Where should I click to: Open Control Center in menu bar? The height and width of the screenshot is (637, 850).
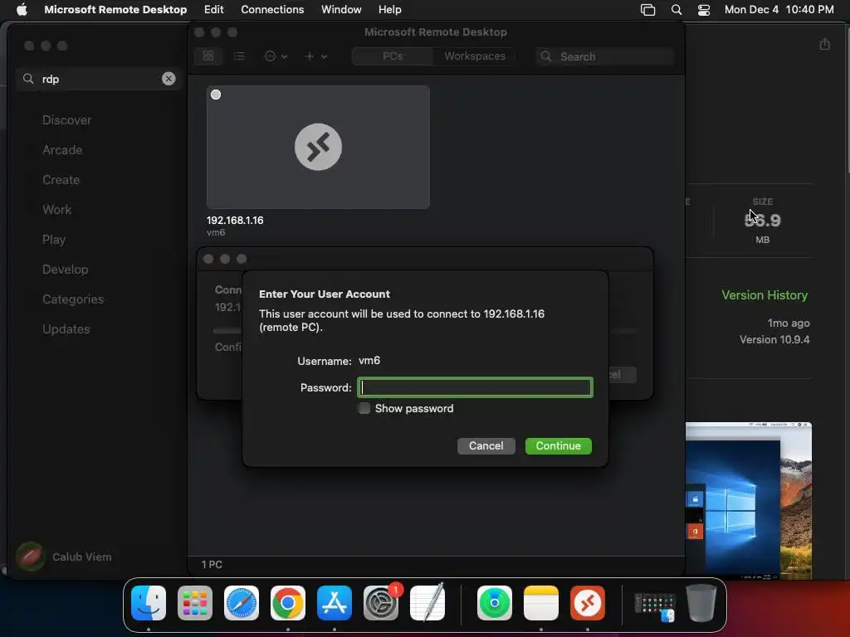(x=704, y=10)
